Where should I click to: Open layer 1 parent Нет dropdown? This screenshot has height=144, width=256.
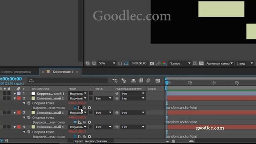click(x=133, y=94)
